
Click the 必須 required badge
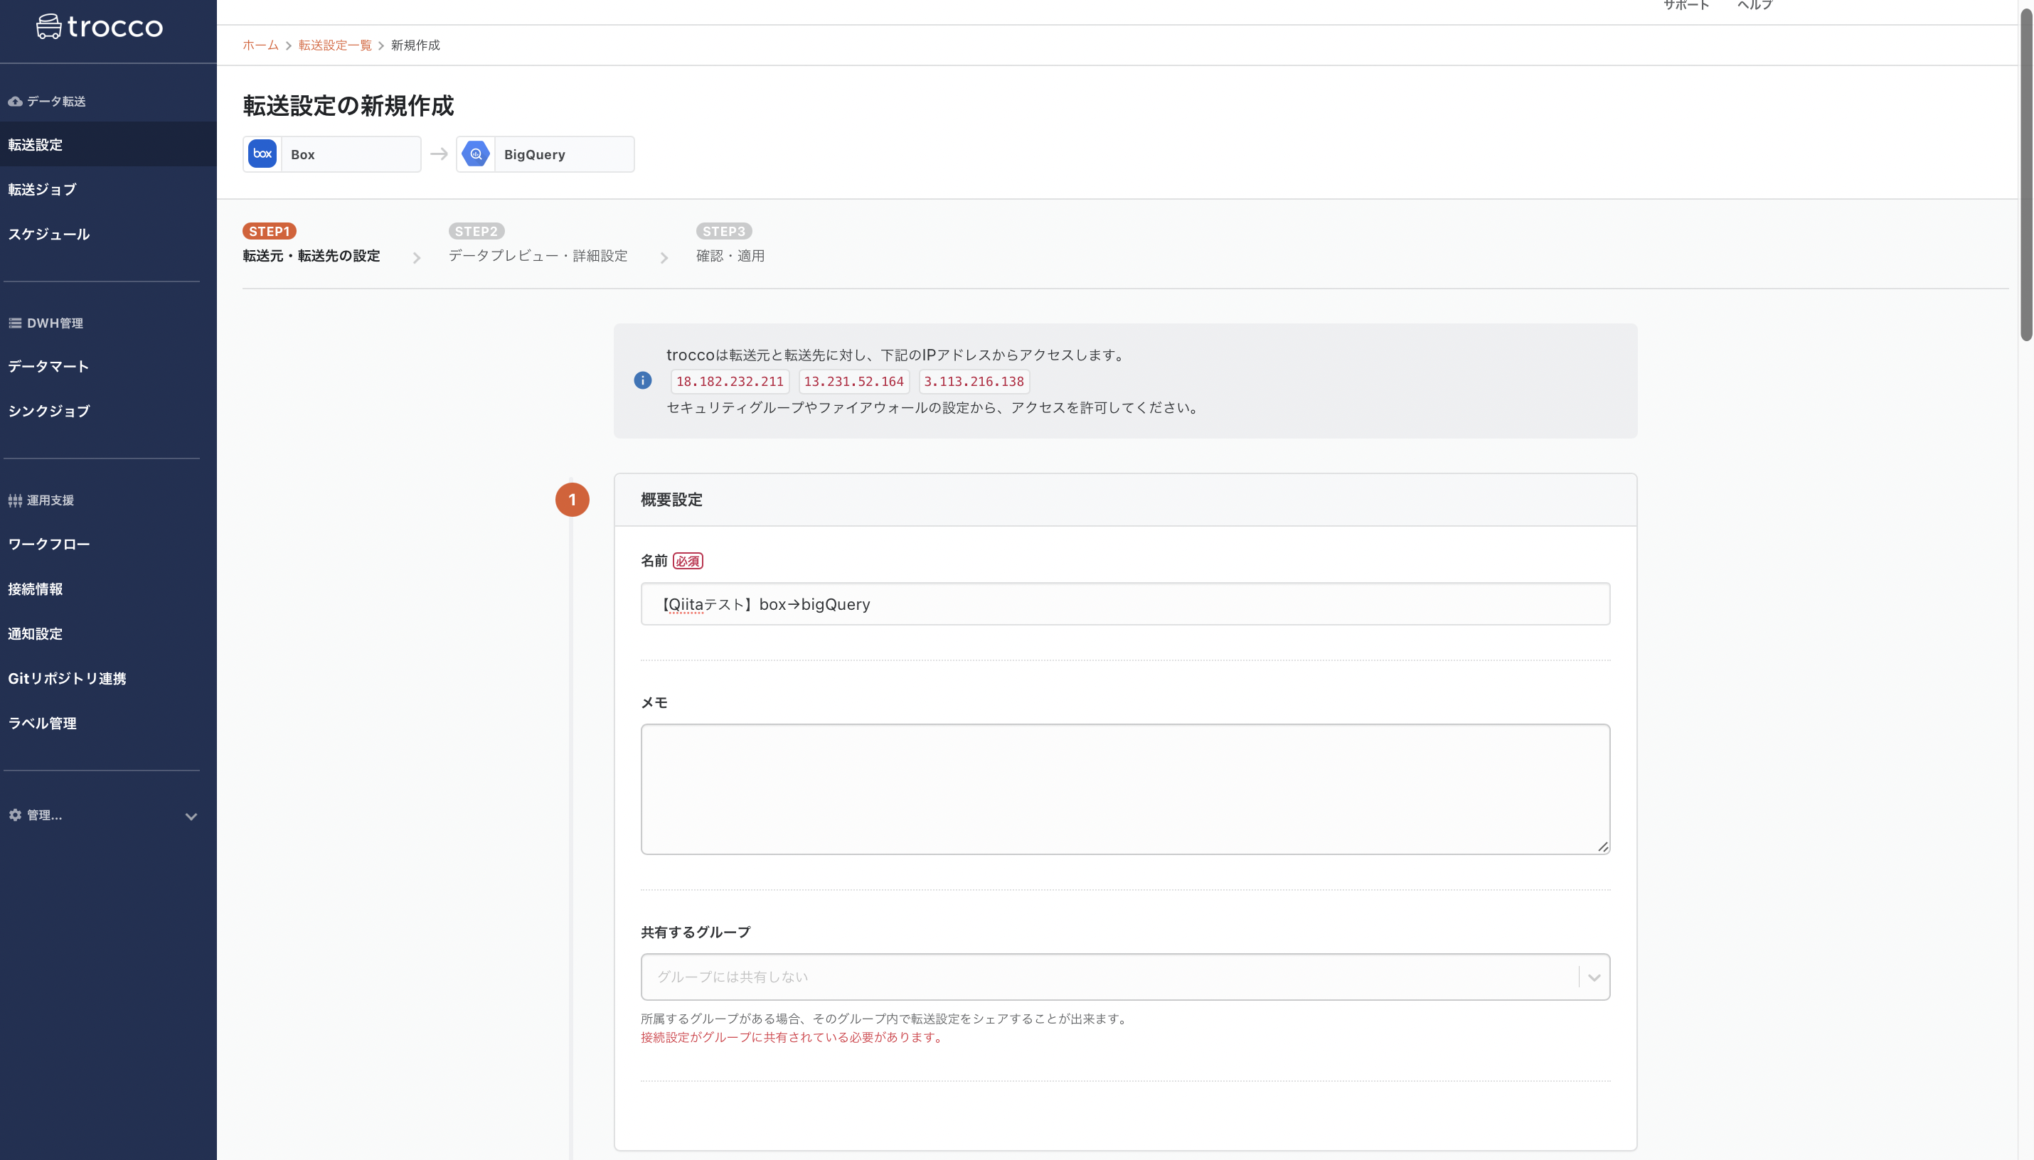[688, 561]
